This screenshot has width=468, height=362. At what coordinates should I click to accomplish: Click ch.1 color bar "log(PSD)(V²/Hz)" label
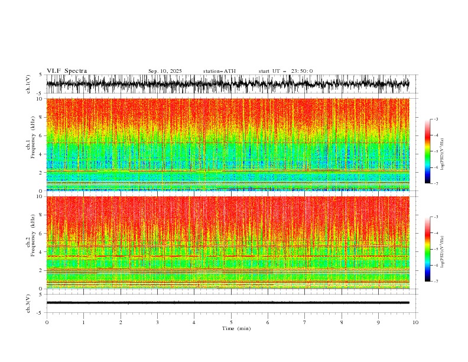(x=443, y=154)
